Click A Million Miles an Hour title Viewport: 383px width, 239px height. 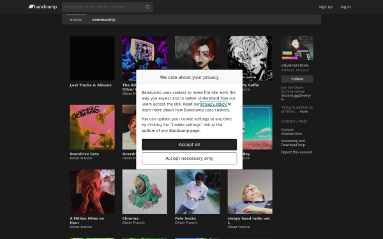[87, 221]
